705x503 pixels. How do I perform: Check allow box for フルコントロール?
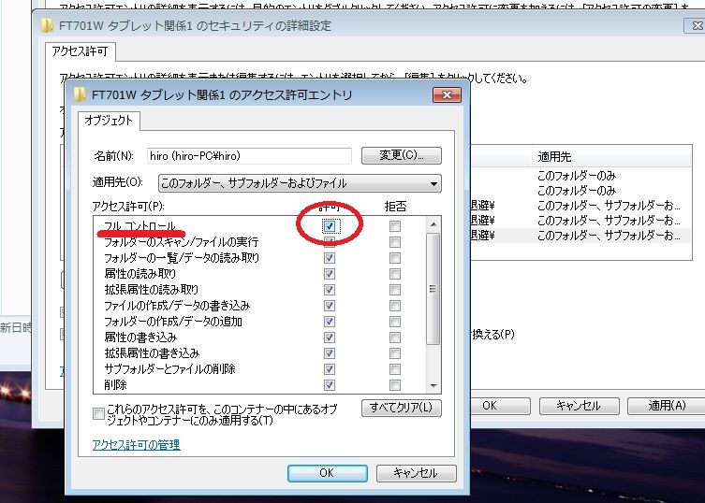[330, 226]
